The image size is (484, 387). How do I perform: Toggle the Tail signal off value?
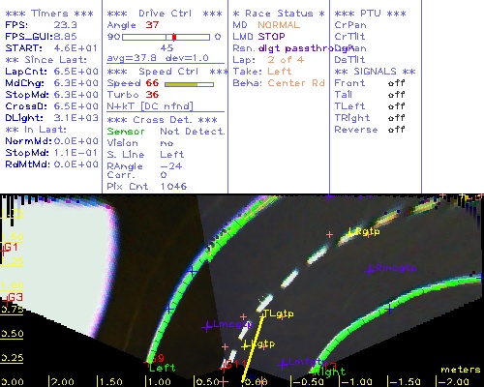pyautogui.click(x=396, y=95)
